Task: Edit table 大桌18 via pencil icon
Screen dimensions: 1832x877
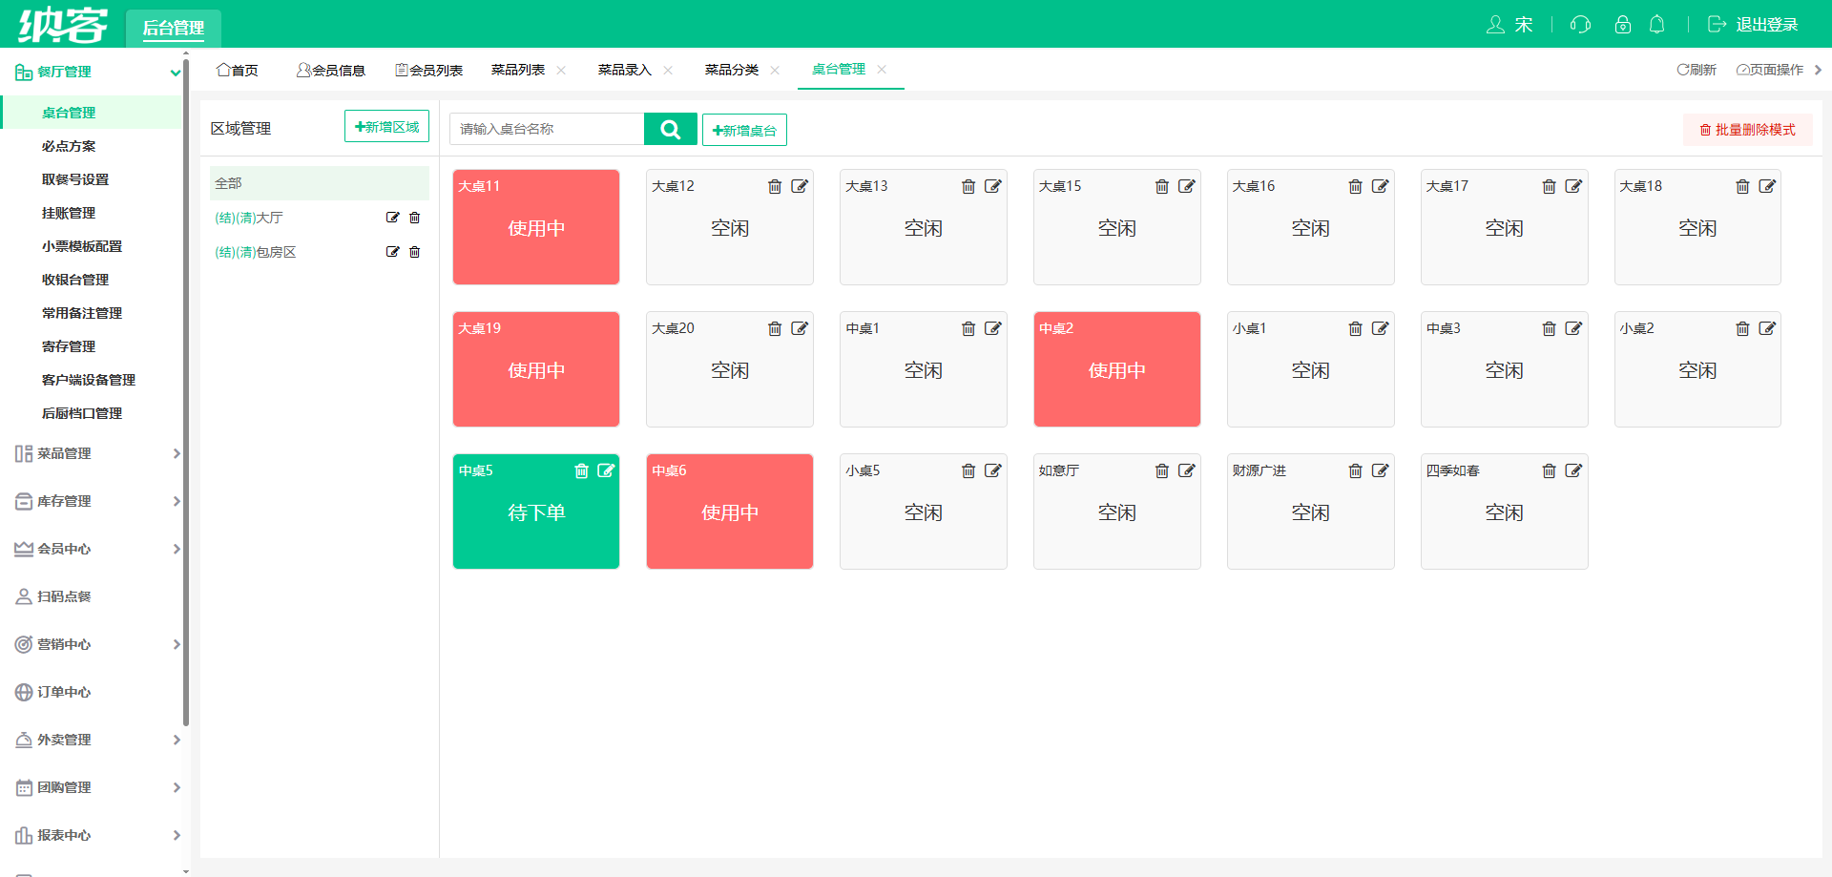Action: 1768,186
